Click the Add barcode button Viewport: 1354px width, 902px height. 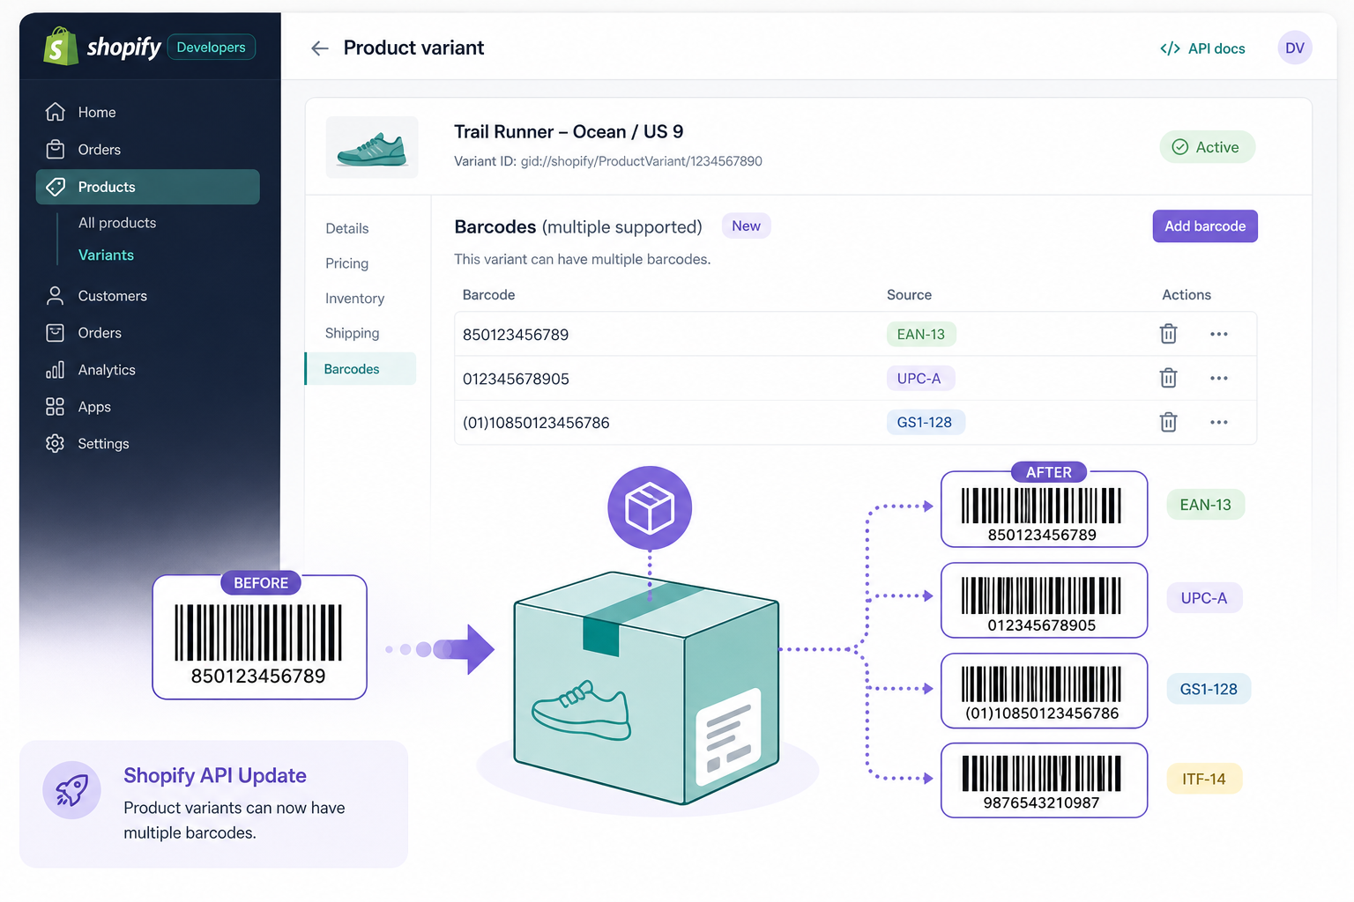coord(1205,226)
